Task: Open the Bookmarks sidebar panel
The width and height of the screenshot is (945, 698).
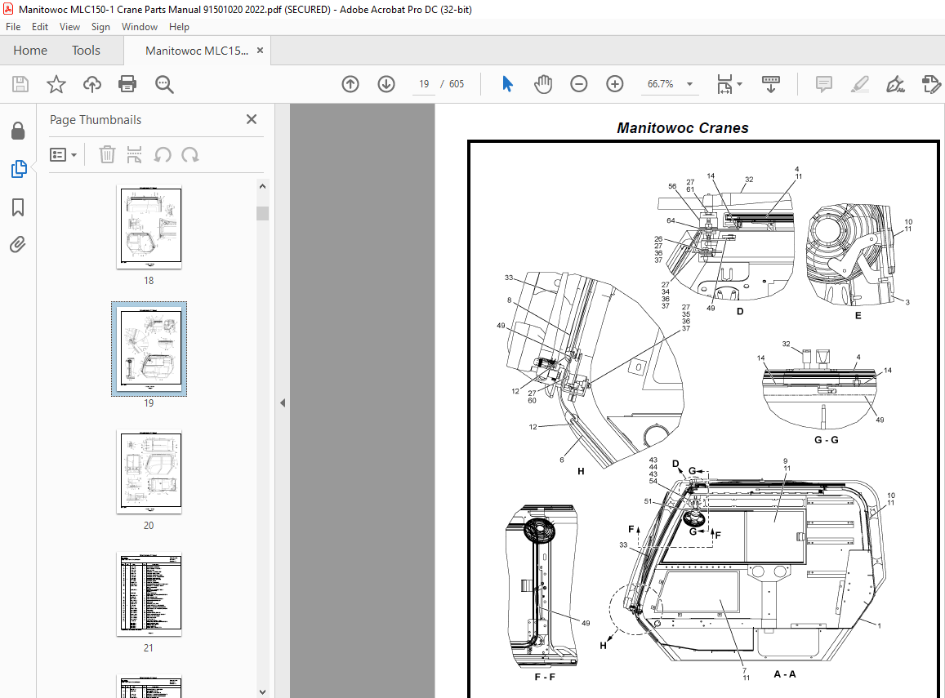Action: click(x=18, y=208)
